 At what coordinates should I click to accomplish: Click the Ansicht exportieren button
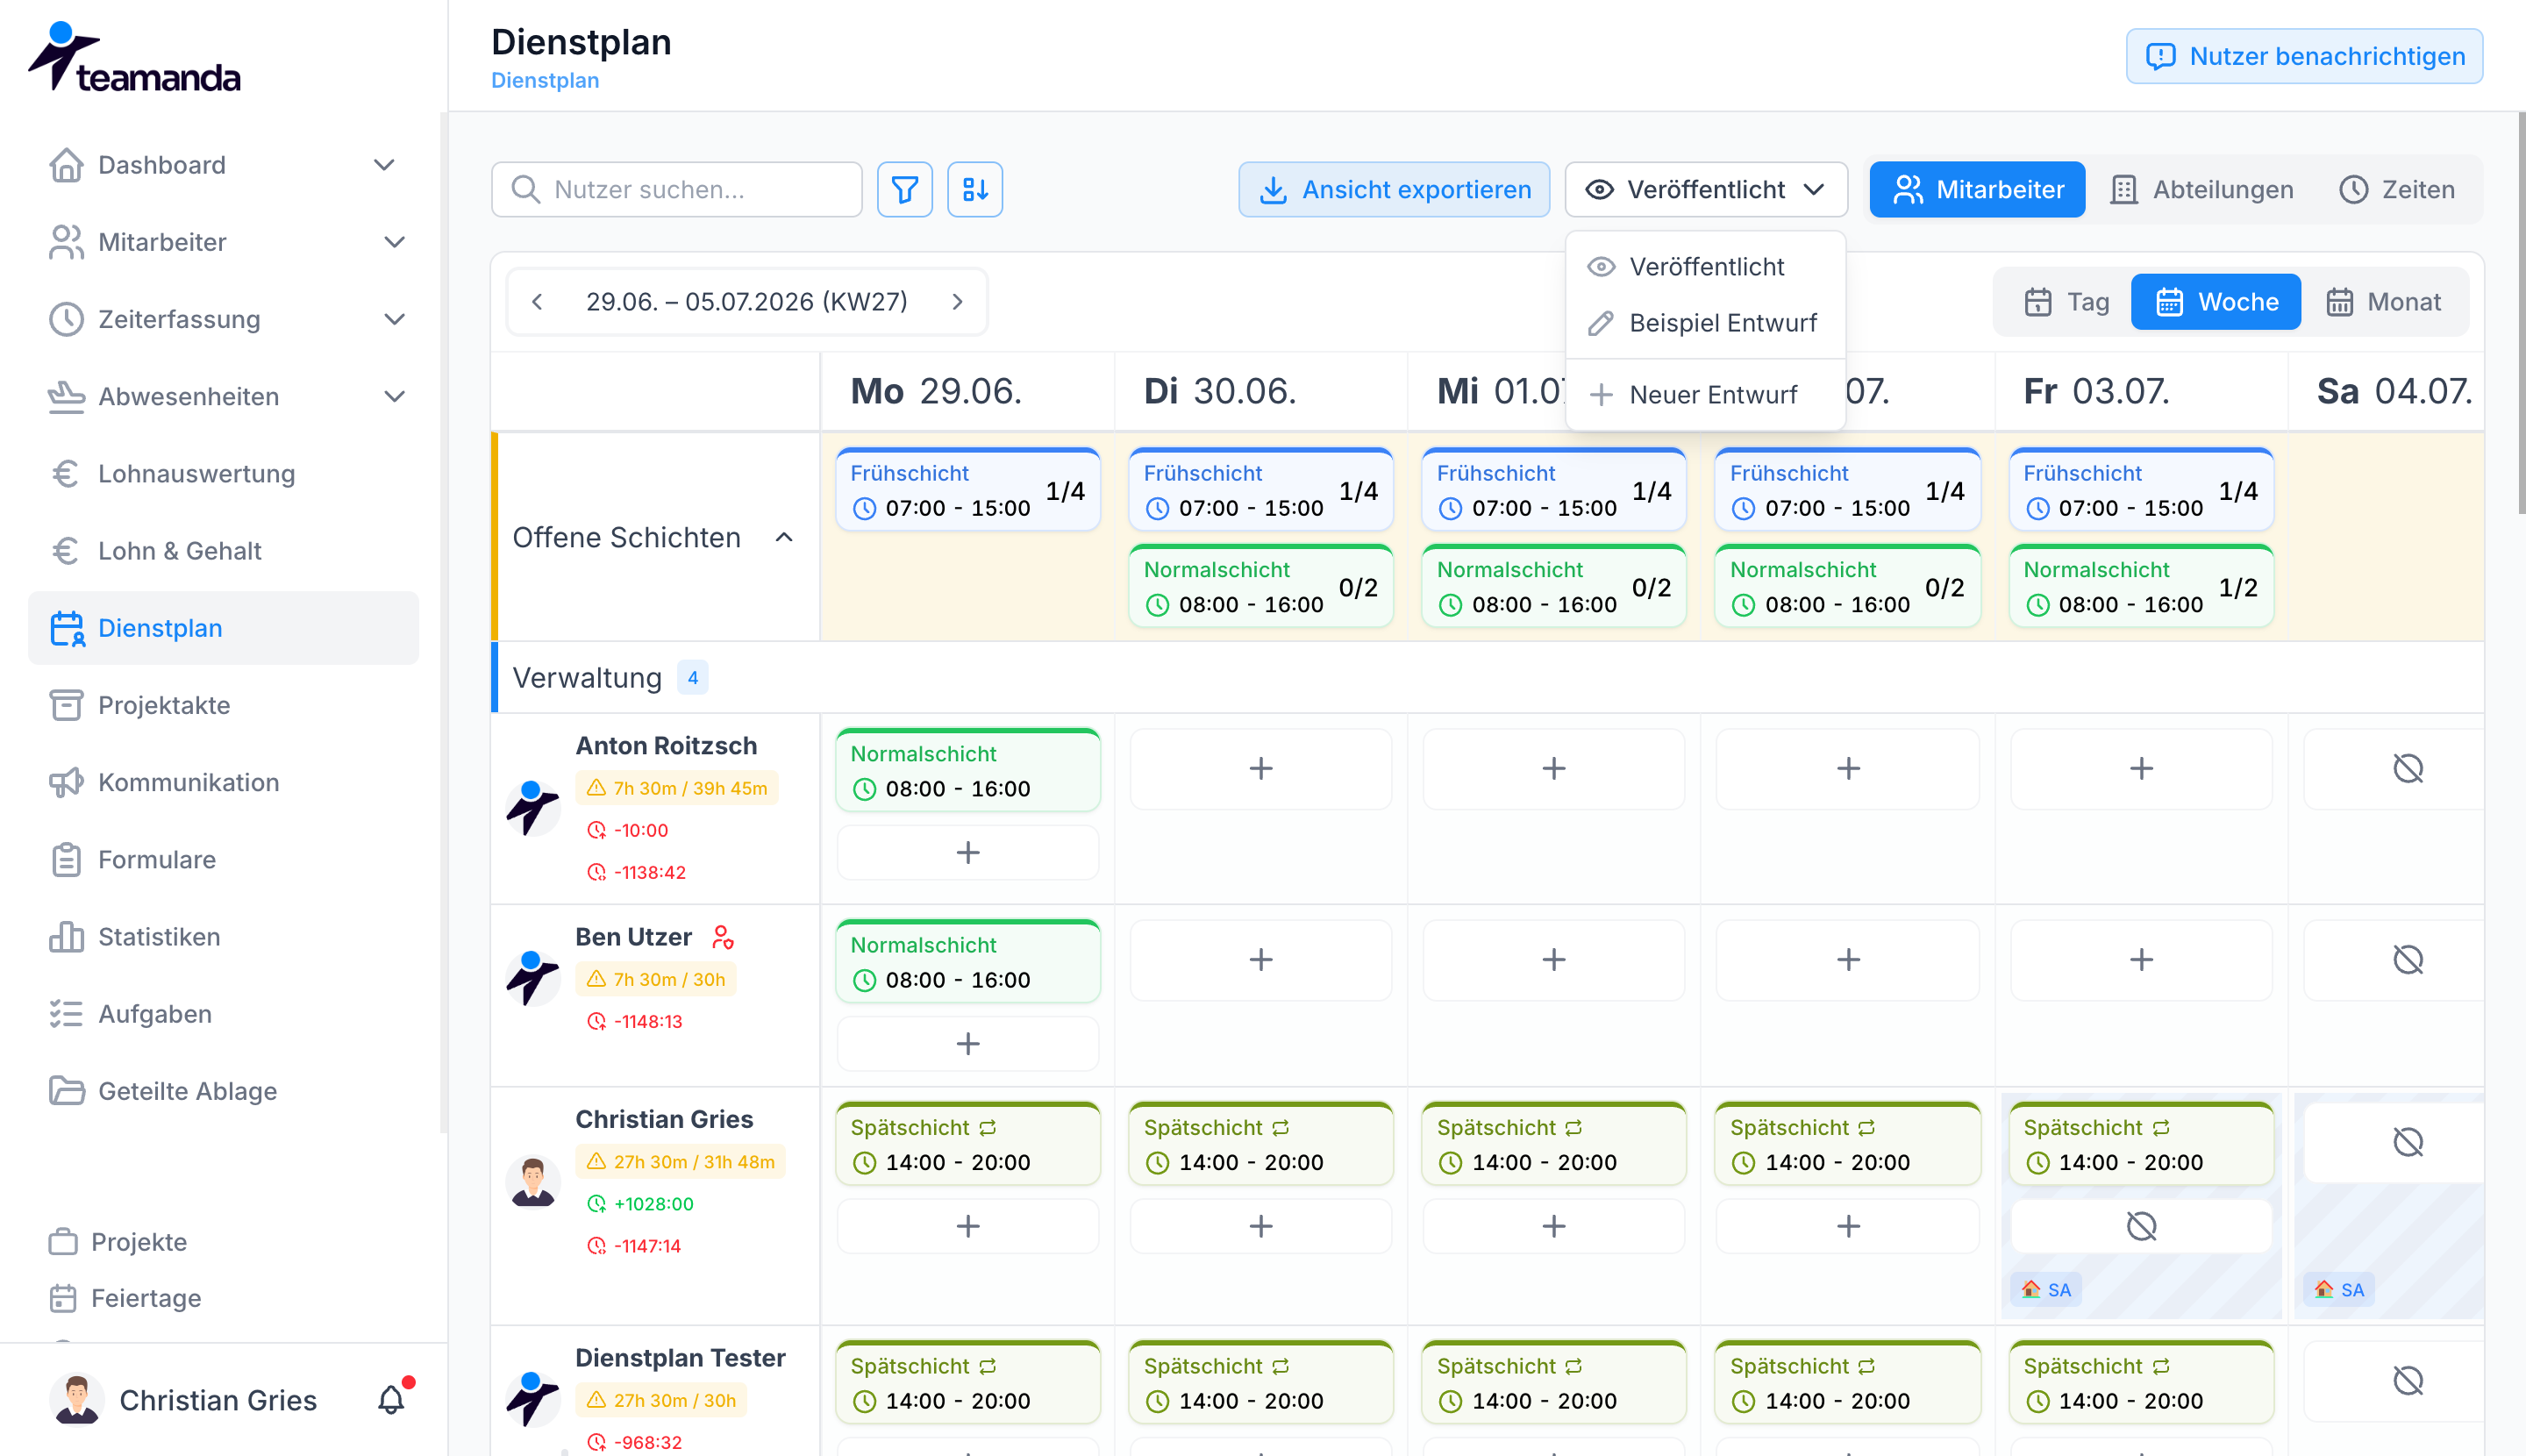[x=1393, y=189]
